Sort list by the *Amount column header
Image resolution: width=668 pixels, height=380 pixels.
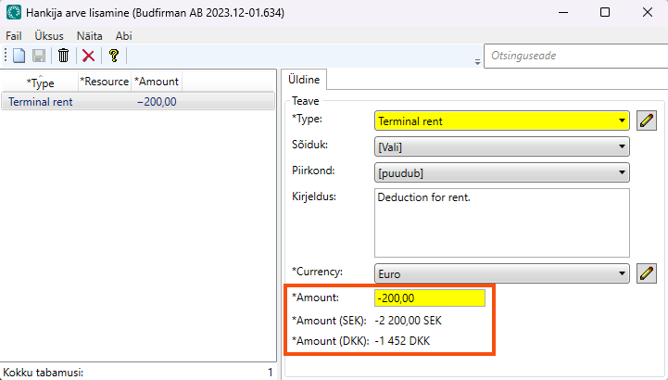[x=157, y=82]
